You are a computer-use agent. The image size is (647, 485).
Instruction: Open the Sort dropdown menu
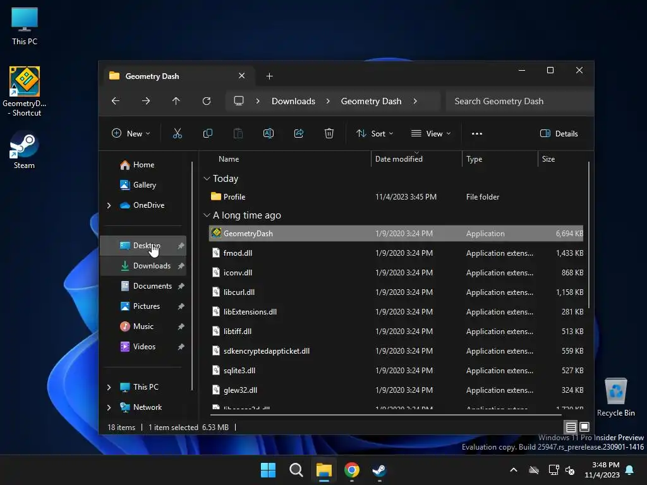[x=375, y=133]
